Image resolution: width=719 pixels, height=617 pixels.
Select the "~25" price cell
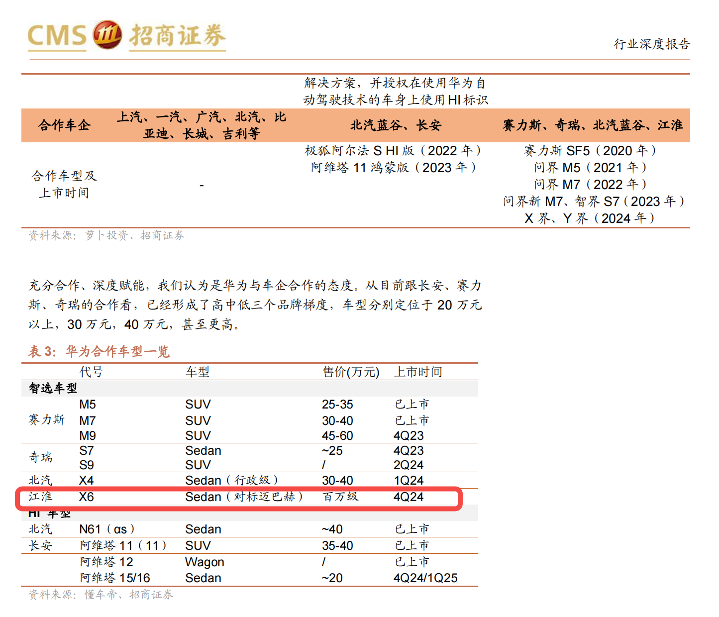(x=332, y=450)
